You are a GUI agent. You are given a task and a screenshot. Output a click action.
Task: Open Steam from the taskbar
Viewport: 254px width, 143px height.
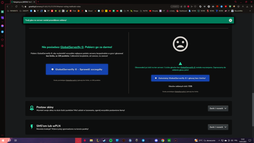(104, 140)
